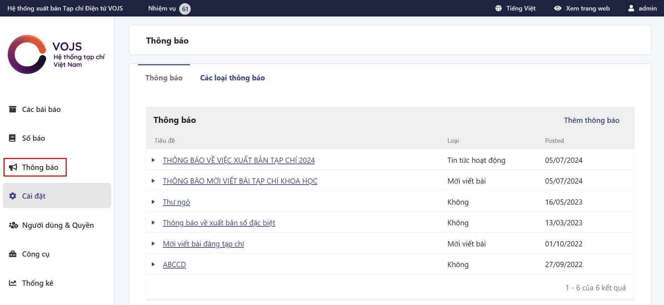
Task: Select the Thông báo tab
Action: pos(164,78)
